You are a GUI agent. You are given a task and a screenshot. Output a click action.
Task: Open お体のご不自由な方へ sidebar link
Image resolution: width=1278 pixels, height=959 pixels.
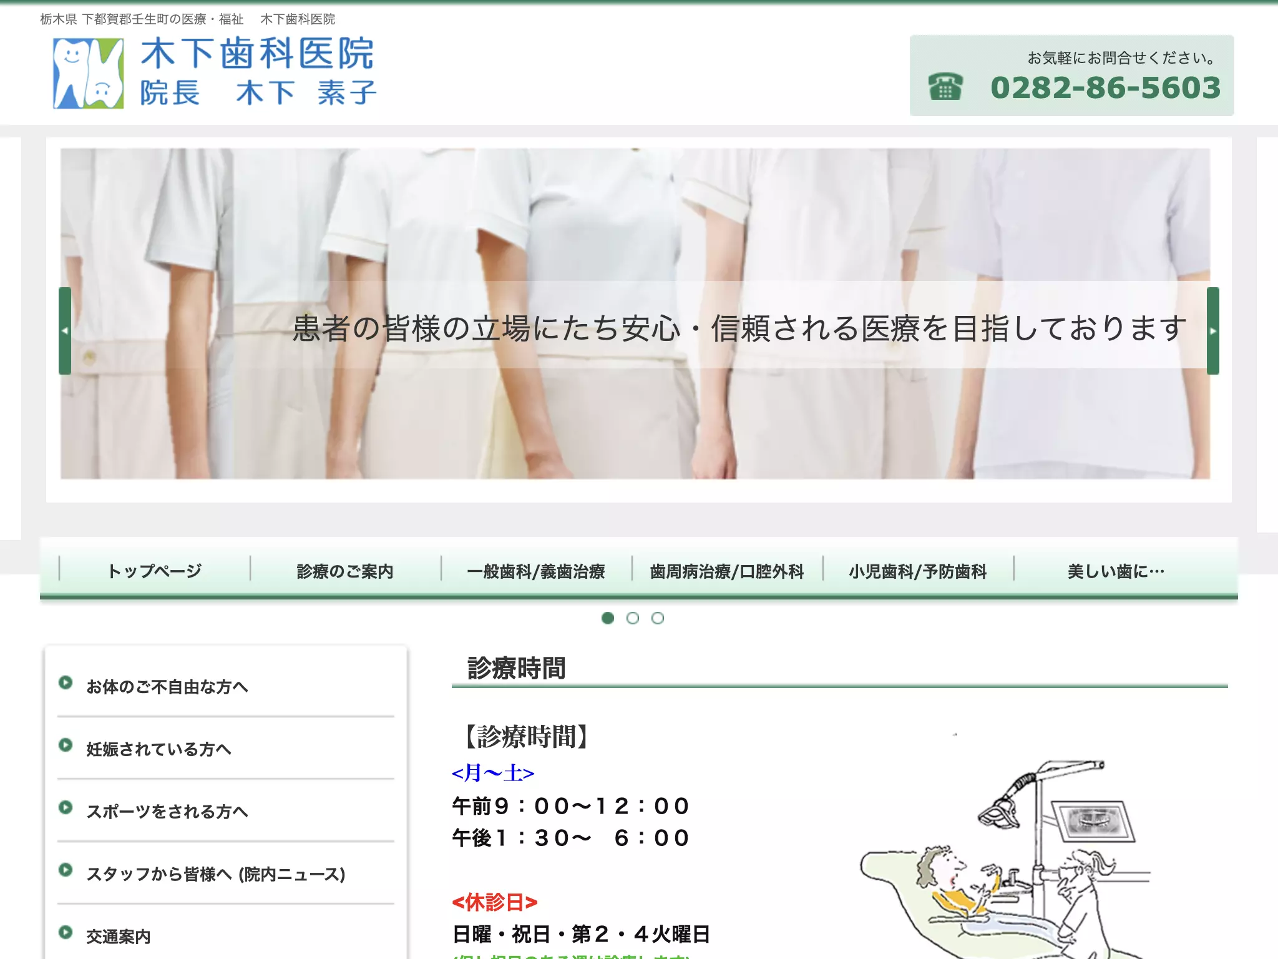pyautogui.click(x=167, y=687)
